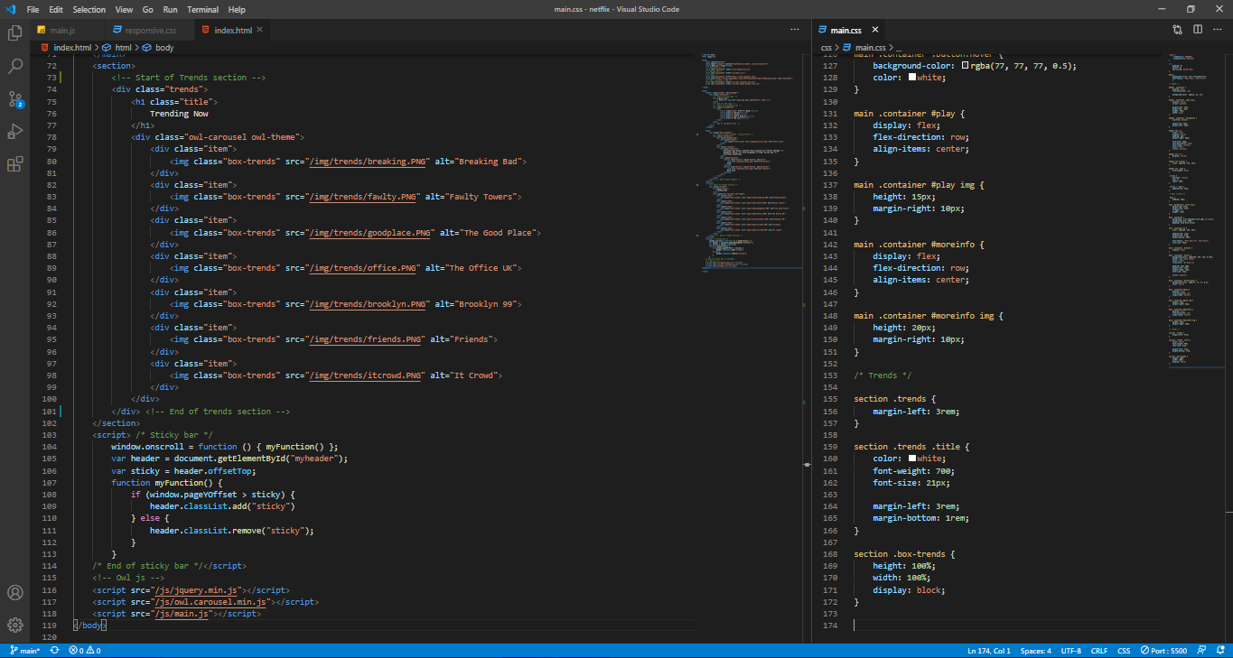The height and width of the screenshot is (658, 1233).
Task: Open Accounts menu in activity bar
Action: [x=14, y=593]
